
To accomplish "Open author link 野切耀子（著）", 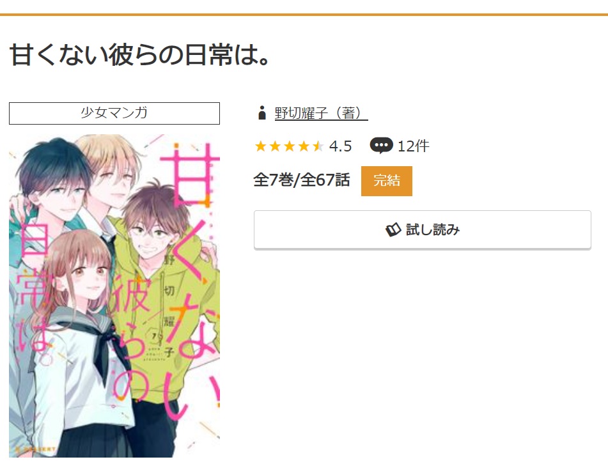I will pyautogui.click(x=321, y=113).
